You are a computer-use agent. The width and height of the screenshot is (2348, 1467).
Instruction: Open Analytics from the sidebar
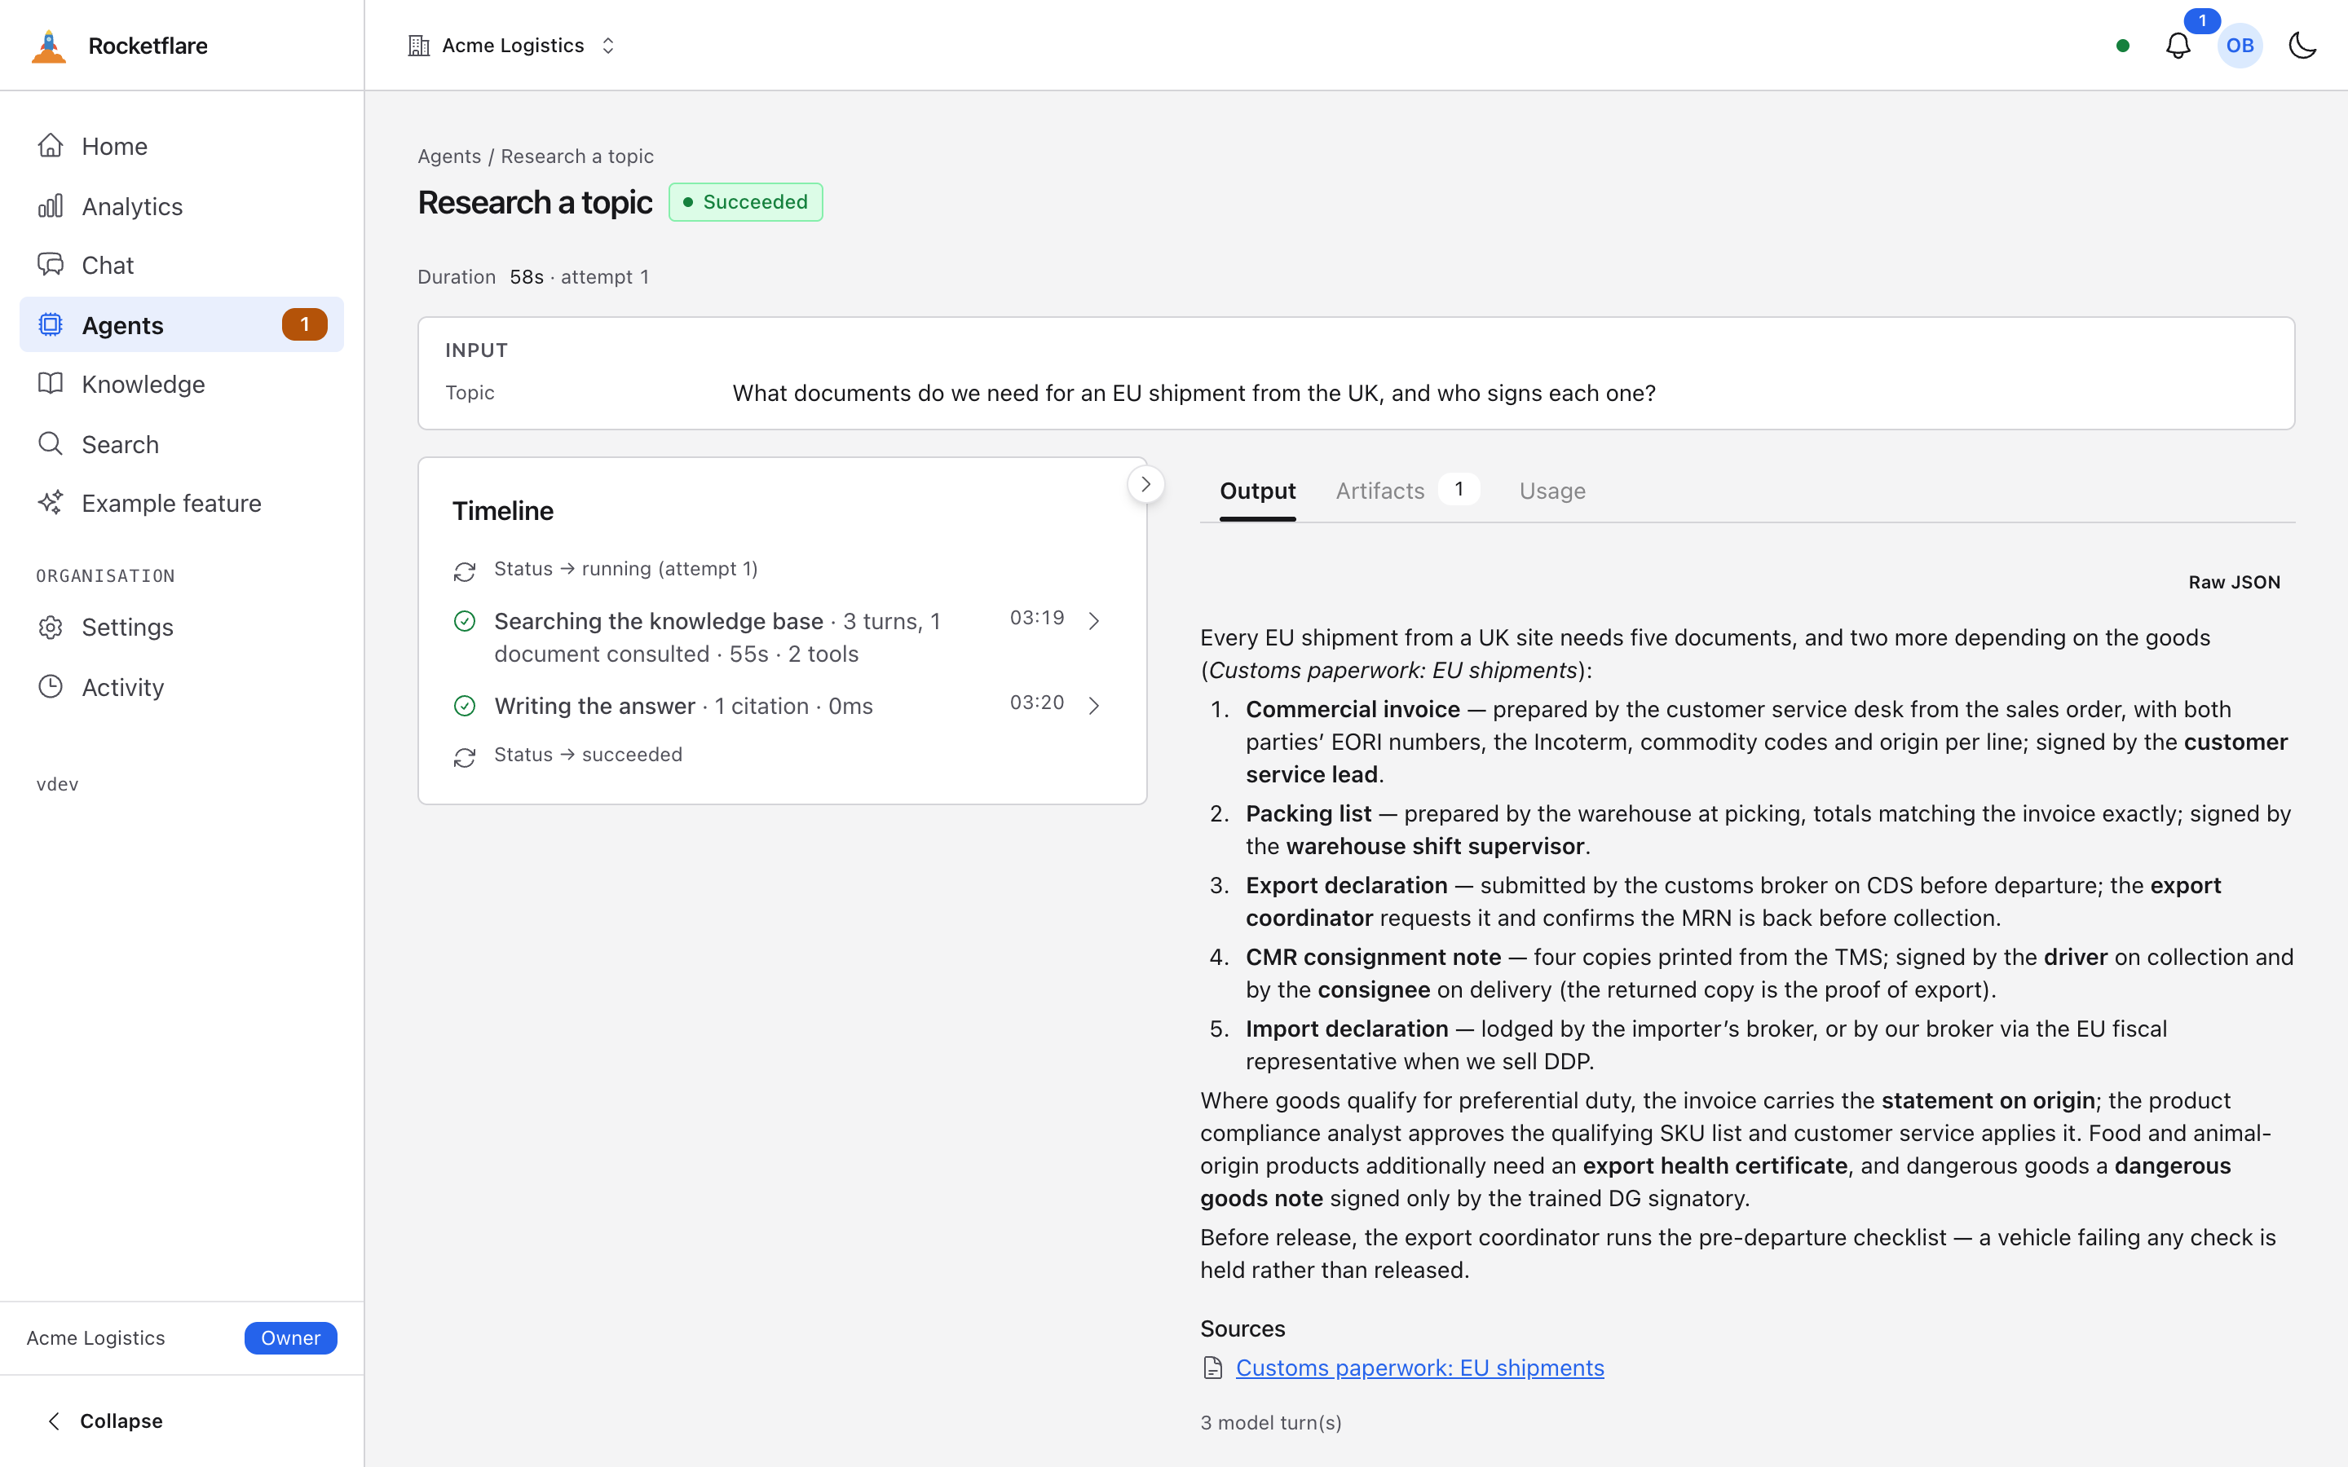182,205
